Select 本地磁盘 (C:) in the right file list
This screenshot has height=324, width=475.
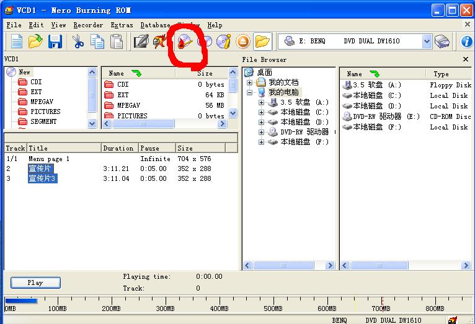tap(371, 95)
